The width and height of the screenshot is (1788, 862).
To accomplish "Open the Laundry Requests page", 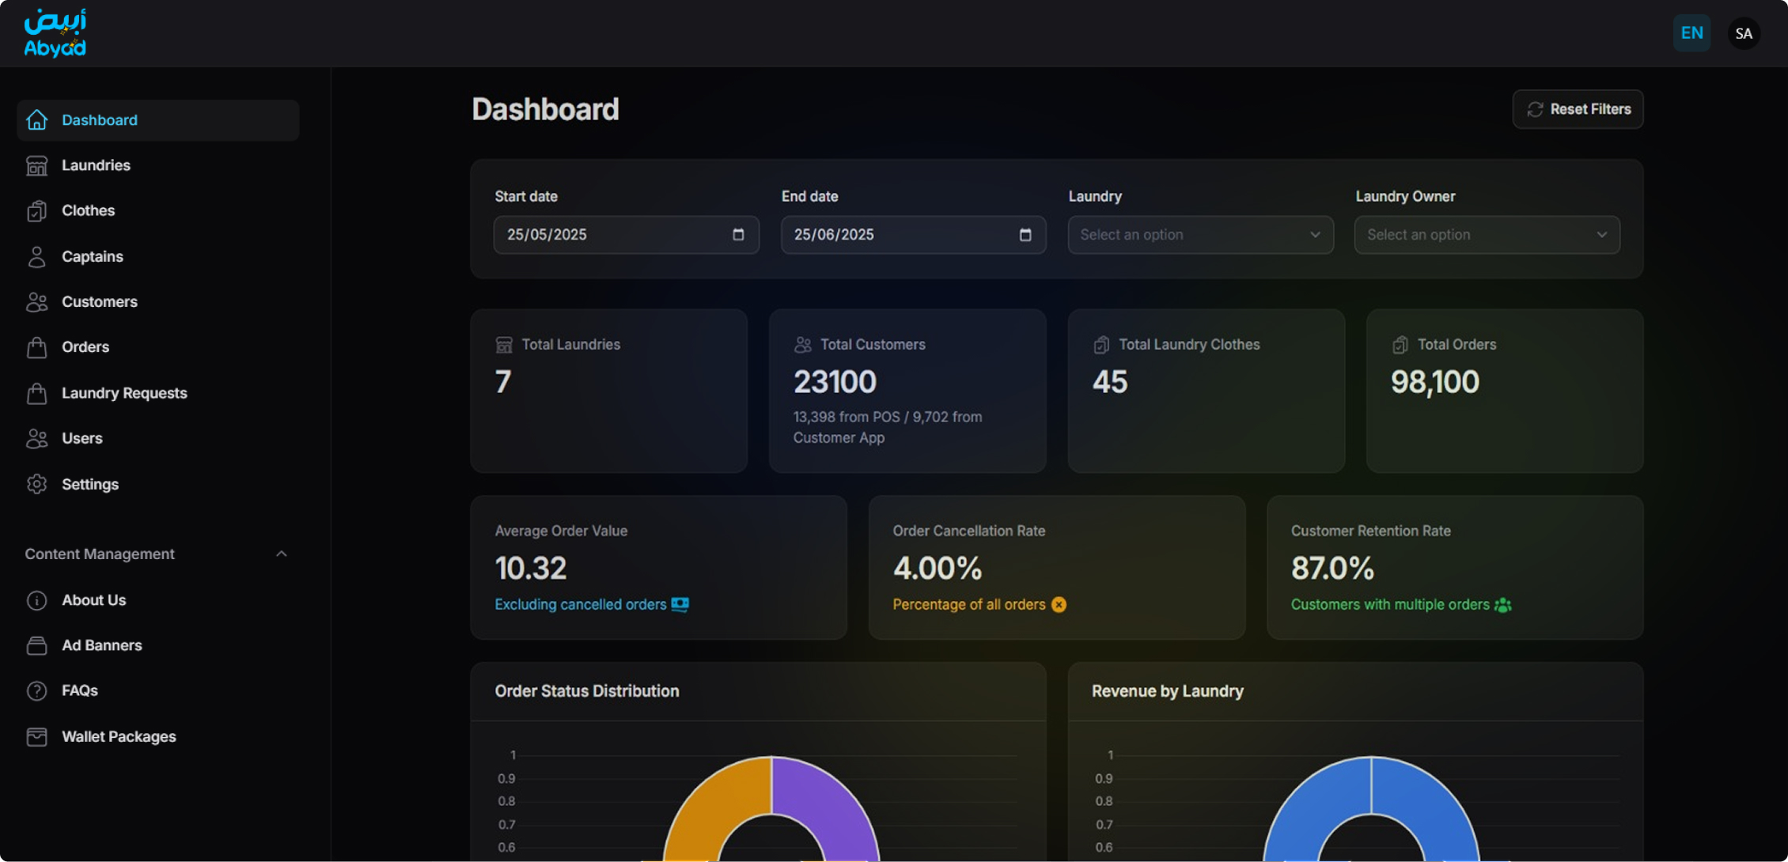I will click(158, 393).
